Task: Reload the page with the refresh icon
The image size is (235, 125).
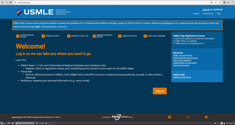Action: [10, 3]
